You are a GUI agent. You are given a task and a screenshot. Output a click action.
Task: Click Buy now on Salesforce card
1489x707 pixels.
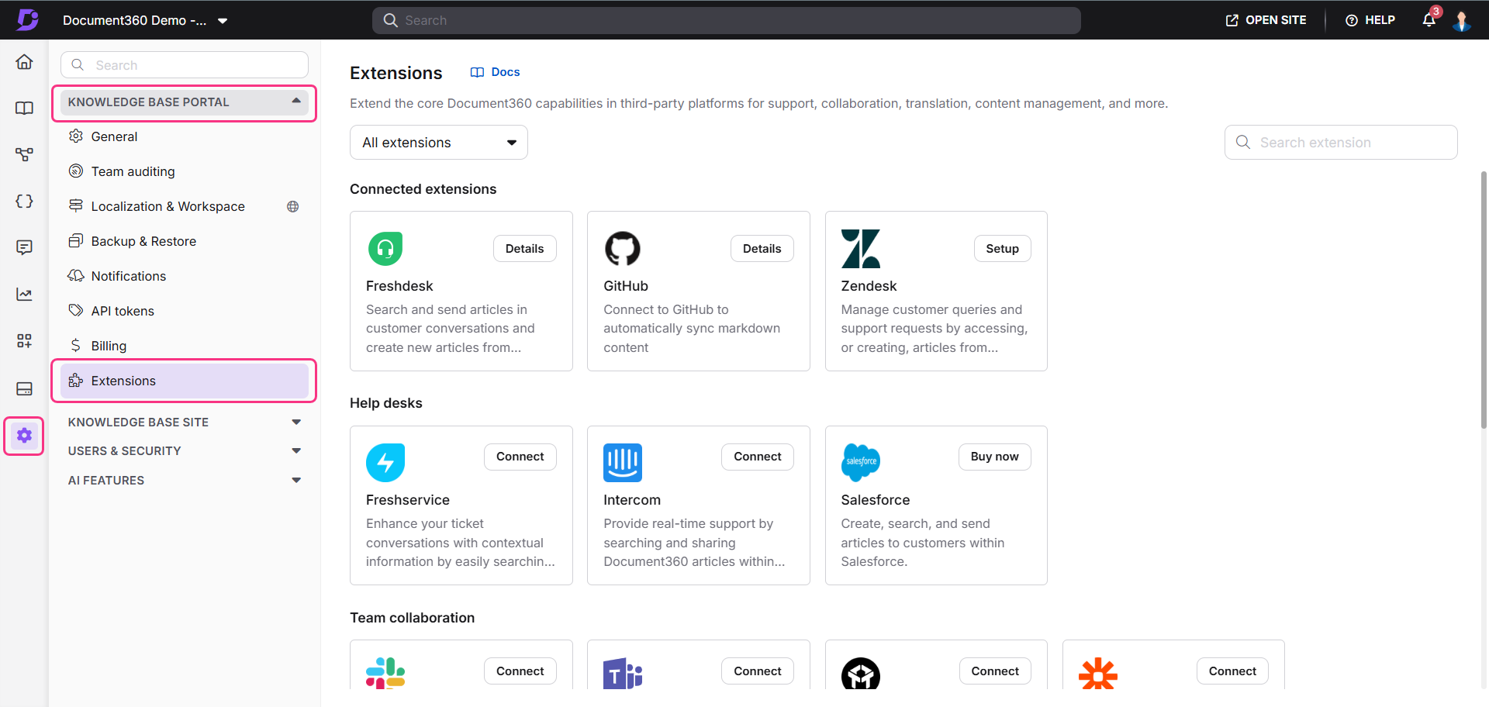[x=993, y=457]
